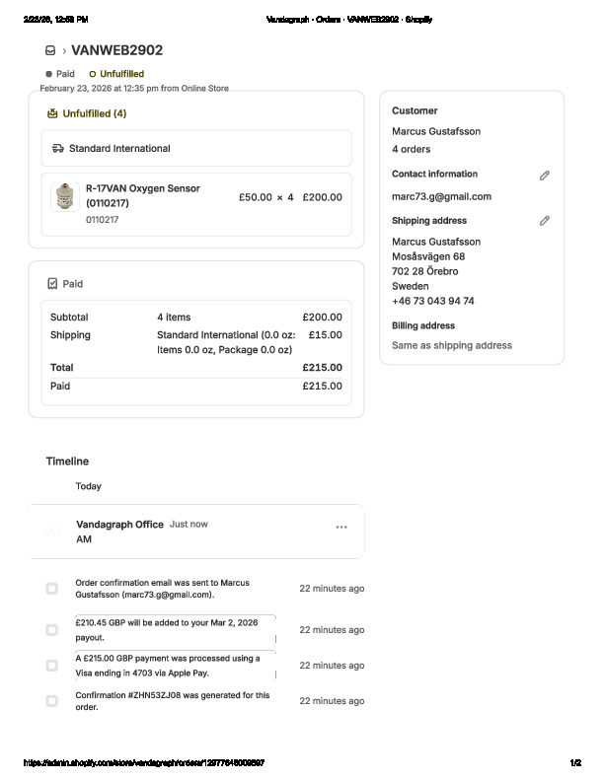604x781 pixels.
Task: Click the breadcrumb chevron before the order number
Action: coord(64,50)
